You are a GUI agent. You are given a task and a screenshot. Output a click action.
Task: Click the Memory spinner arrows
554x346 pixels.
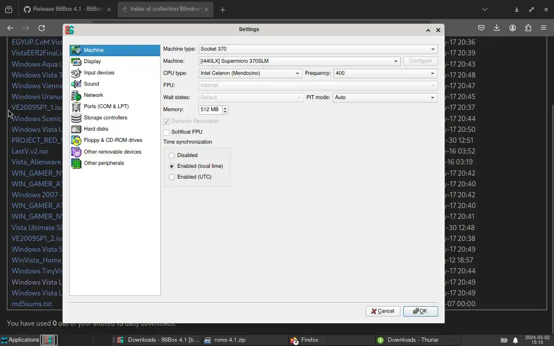pos(225,110)
